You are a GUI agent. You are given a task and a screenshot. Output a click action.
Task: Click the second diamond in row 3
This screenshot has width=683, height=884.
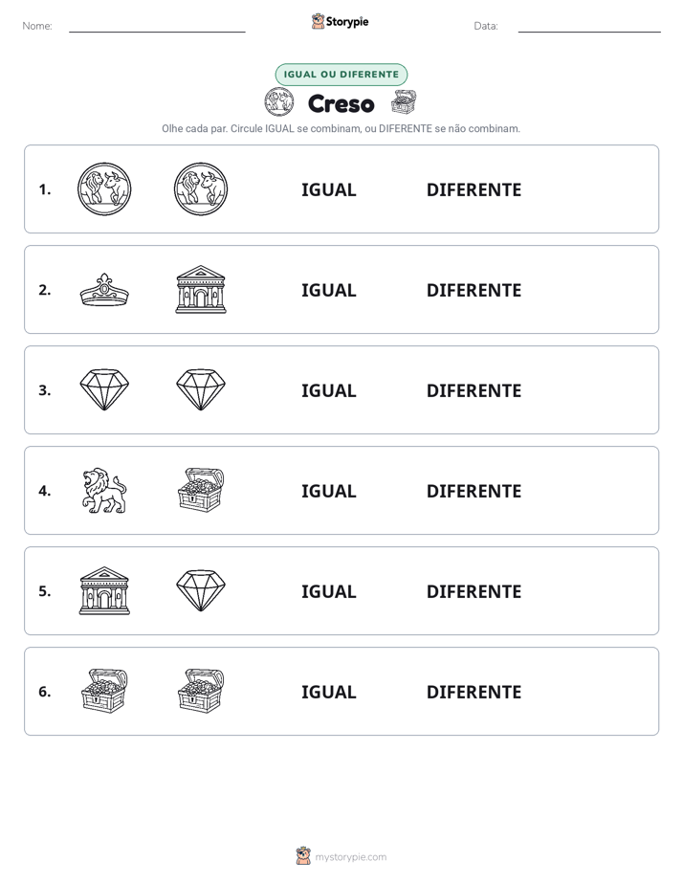click(x=201, y=389)
